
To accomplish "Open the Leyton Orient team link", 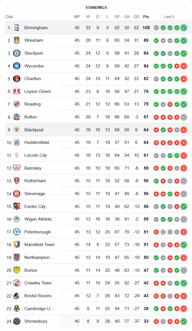I will click(x=38, y=91).
